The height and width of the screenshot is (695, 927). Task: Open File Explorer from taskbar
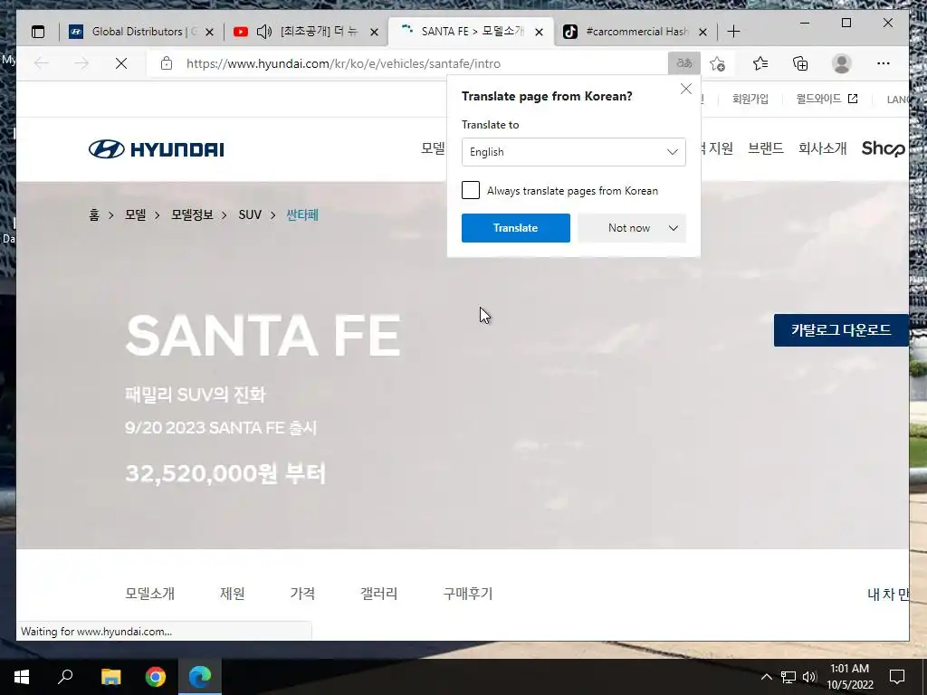coord(110,677)
